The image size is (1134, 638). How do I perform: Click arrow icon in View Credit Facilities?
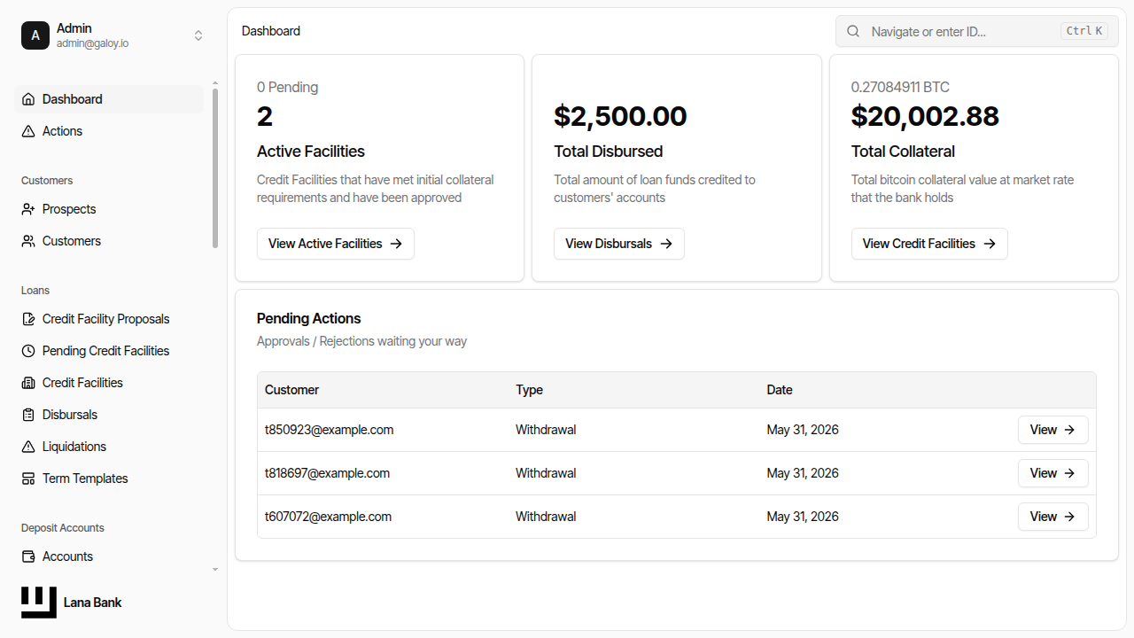coord(990,244)
